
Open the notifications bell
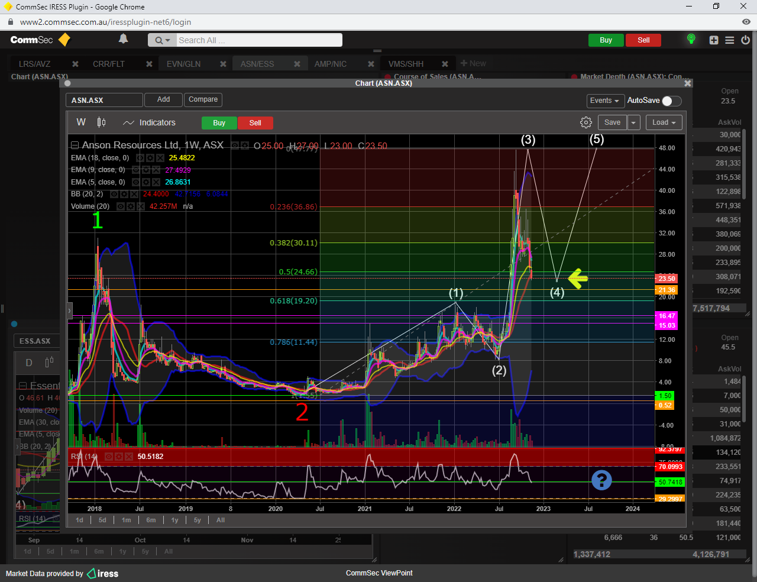(x=123, y=39)
